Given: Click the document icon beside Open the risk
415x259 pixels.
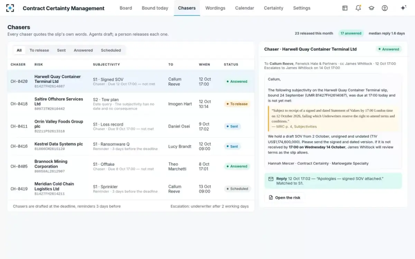Looking at the screenshot, I should (x=271, y=198).
